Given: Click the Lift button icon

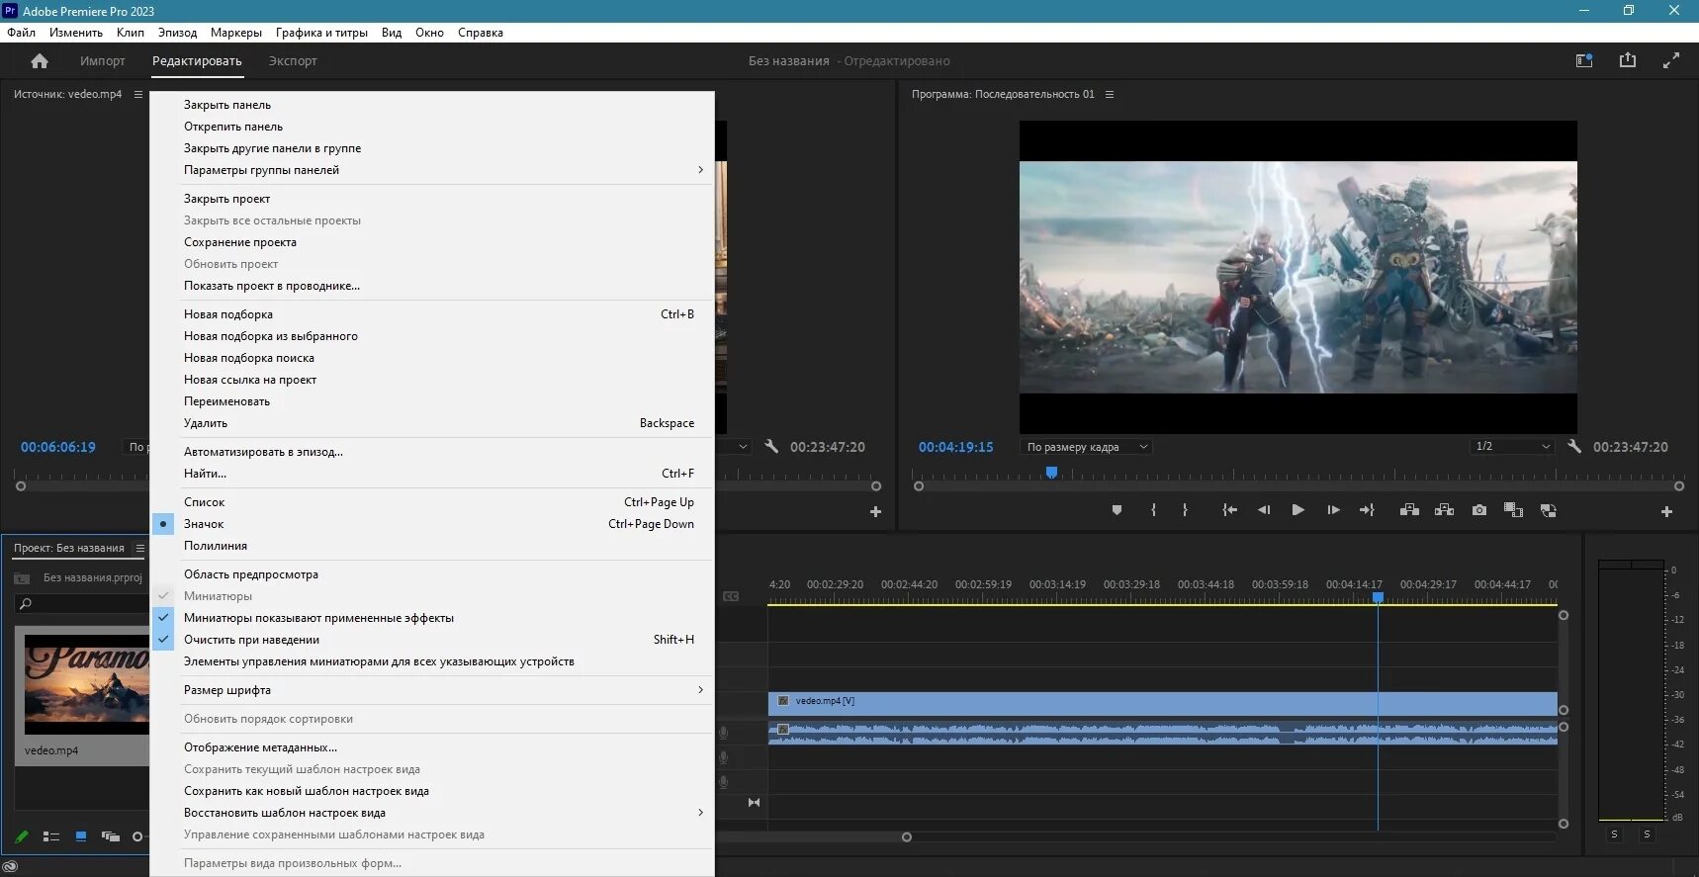Looking at the screenshot, I should pyautogui.click(x=1409, y=510).
